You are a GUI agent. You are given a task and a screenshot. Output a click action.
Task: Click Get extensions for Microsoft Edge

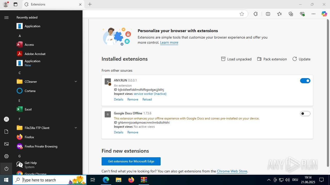click(x=131, y=161)
